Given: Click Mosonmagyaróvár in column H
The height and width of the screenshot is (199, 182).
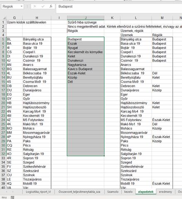Looking at the screenshot, I should [x=37, y=133].
